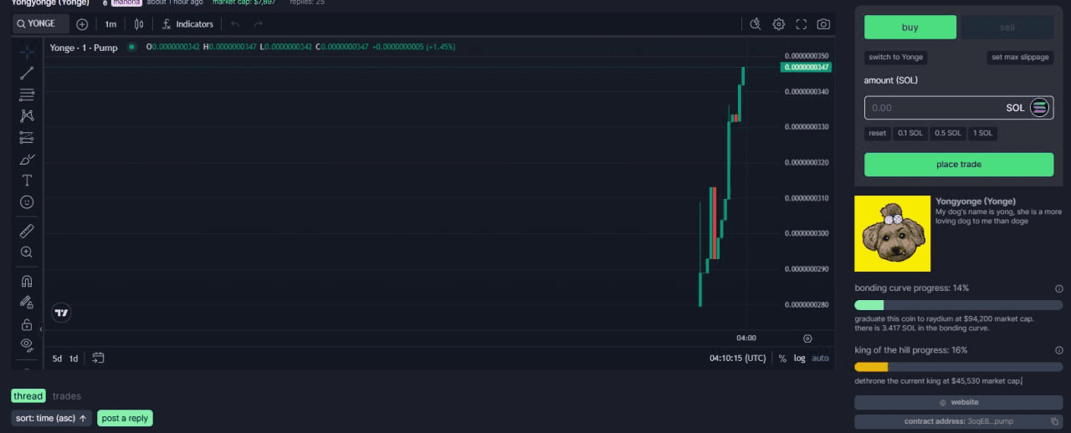Open the emoji icons tool
Screen dimensions: 1071x433
click(x=27, y=202)
